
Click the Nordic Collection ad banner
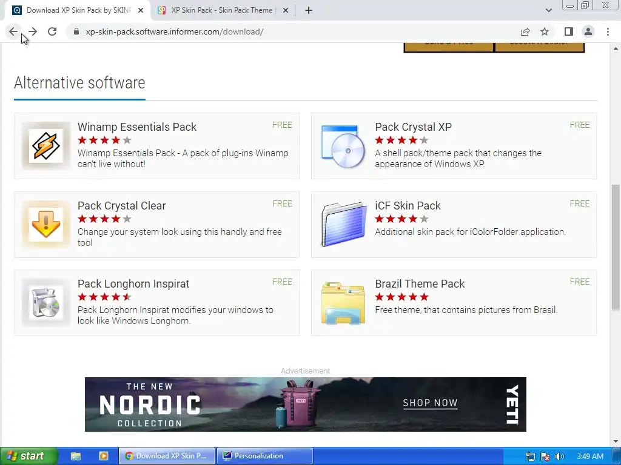pyautogui.click(x=306, y=404)
